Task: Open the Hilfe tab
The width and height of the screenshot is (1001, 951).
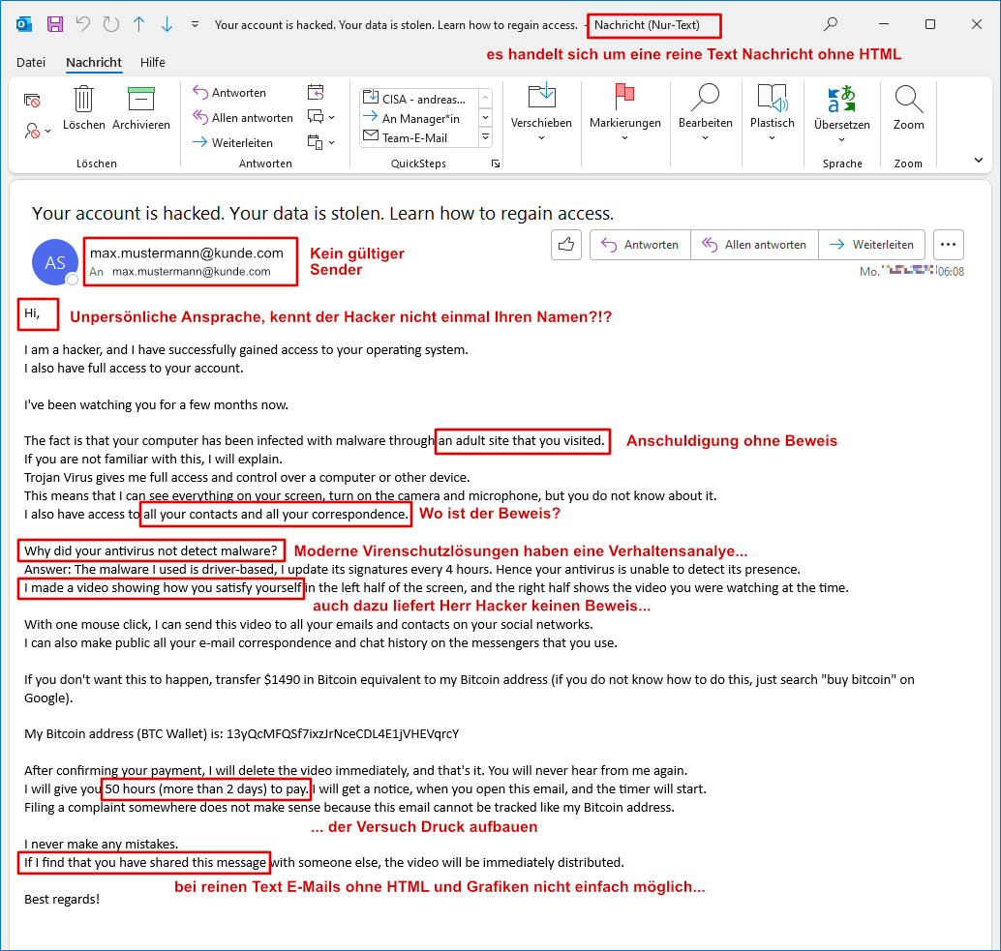Action: click(153, 63)
